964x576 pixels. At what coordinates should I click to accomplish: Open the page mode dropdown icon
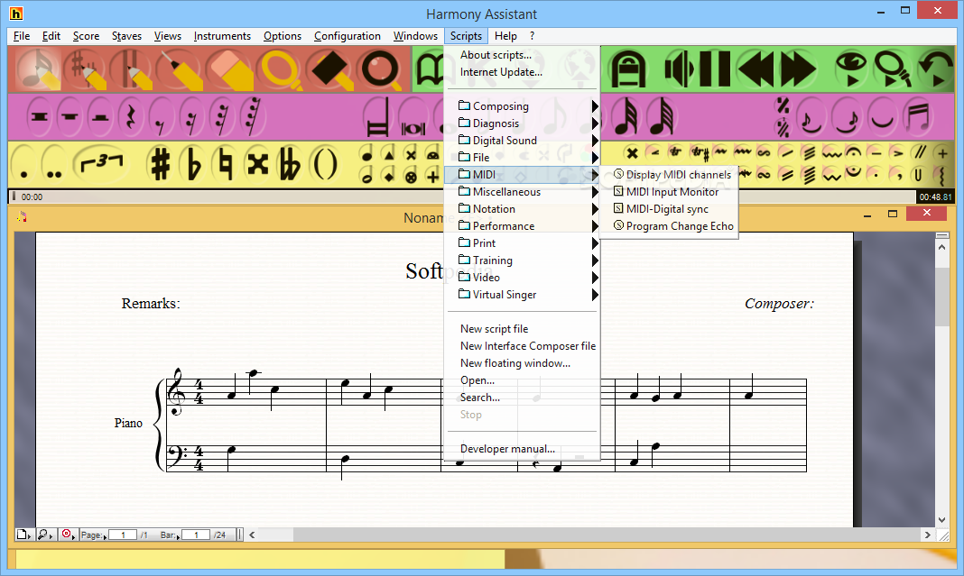tap(23, 535)
